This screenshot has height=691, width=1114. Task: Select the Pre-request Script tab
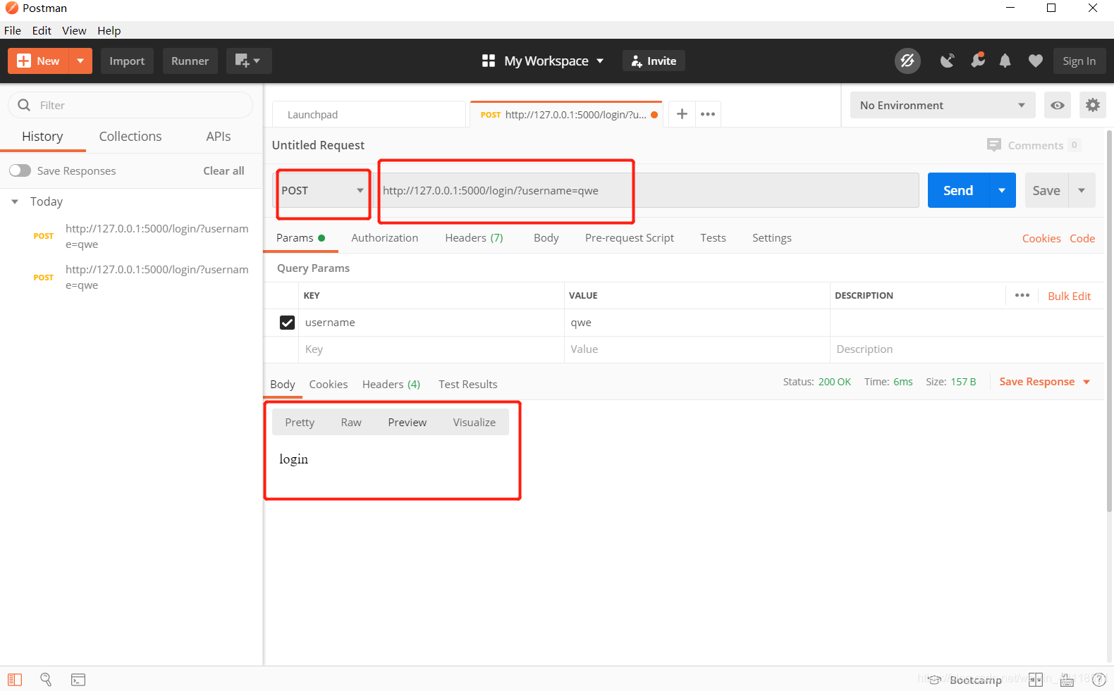[x=630, y=238]
